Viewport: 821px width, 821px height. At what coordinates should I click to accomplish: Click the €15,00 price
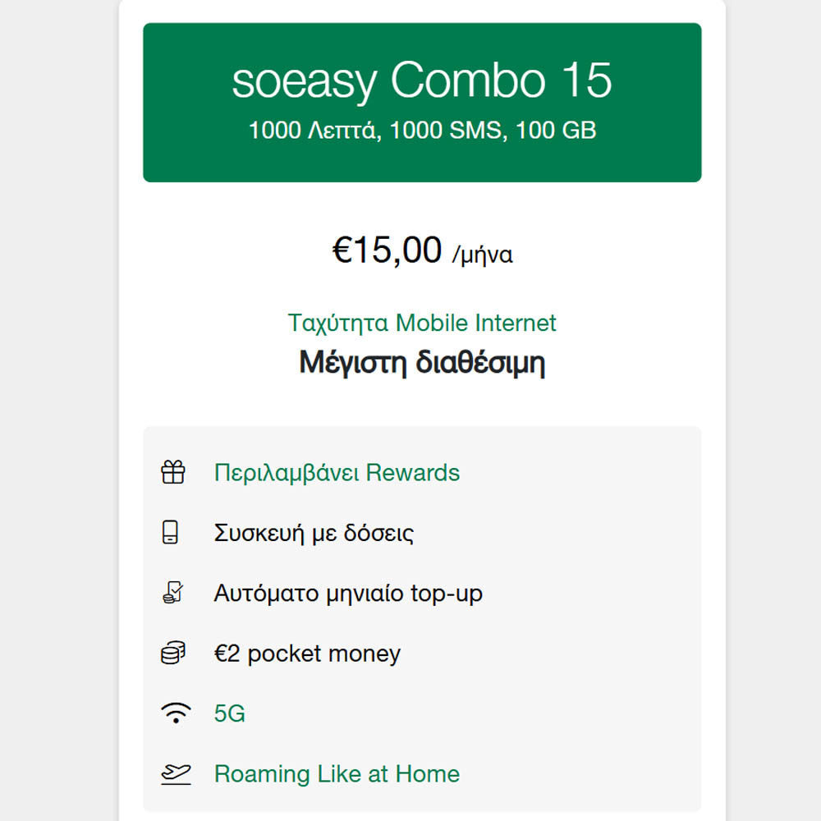(x=387, y=250)
